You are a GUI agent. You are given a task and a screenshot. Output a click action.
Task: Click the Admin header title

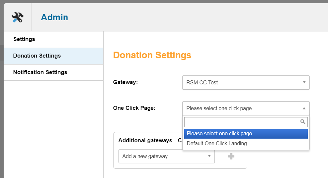pos(54,17)
